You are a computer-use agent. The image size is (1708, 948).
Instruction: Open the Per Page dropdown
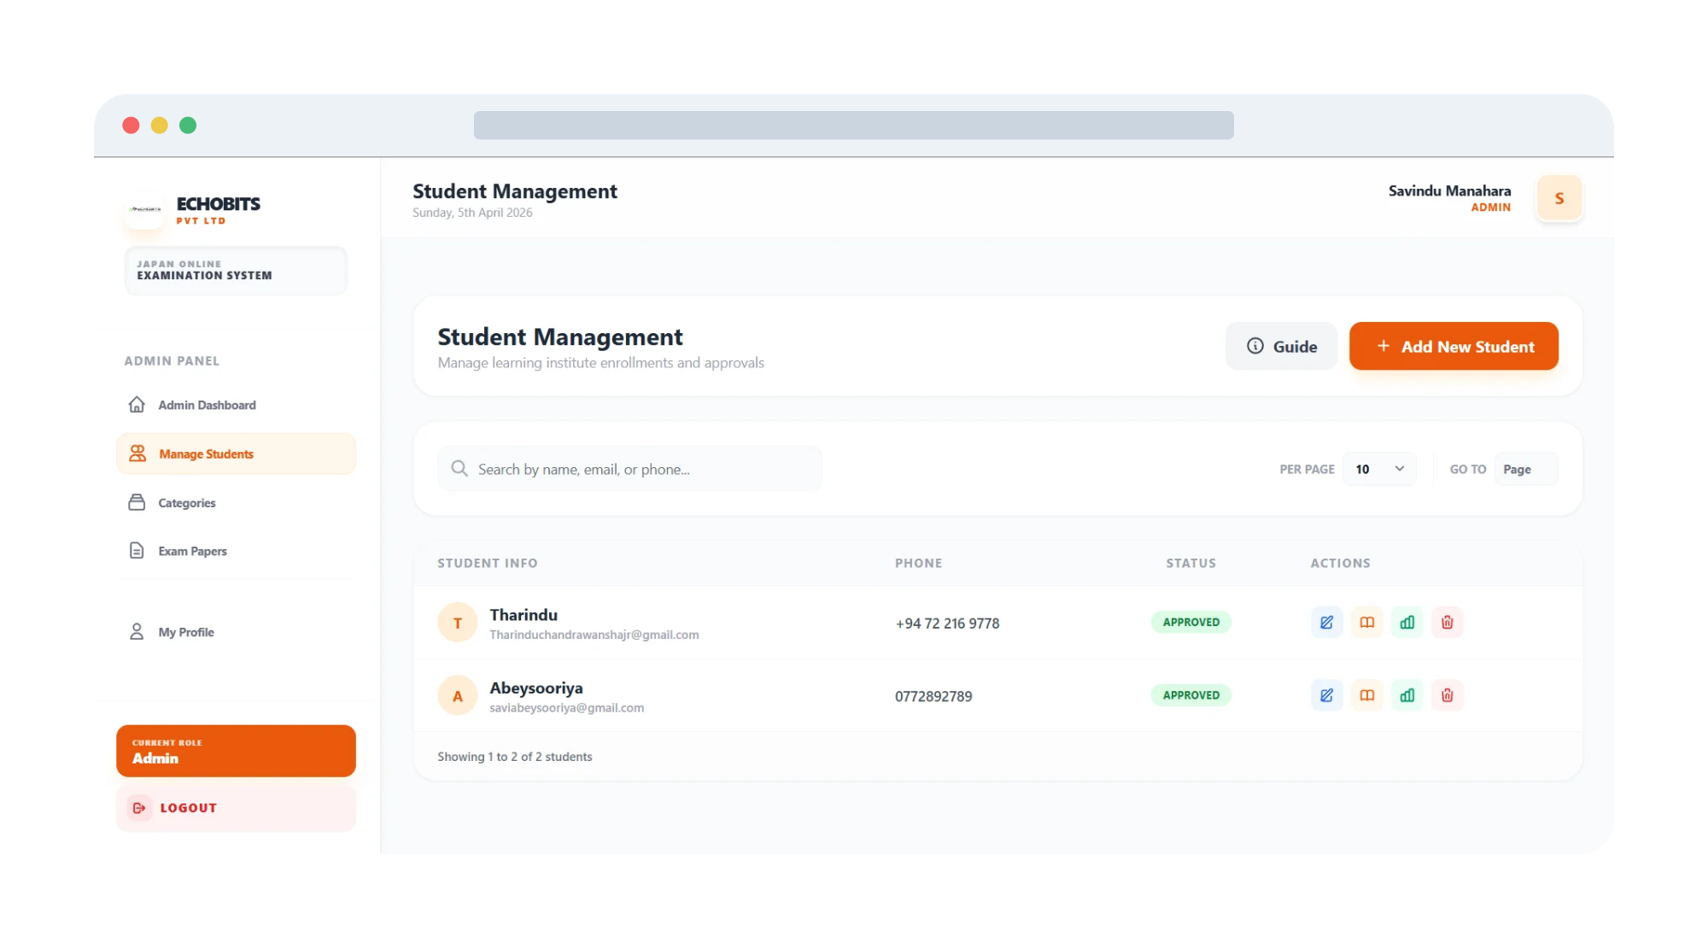click(1378, 469)
